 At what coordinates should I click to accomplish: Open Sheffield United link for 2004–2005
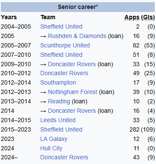coord(61,26)
